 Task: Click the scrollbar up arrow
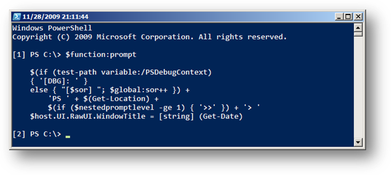click(x=358, y=28)
